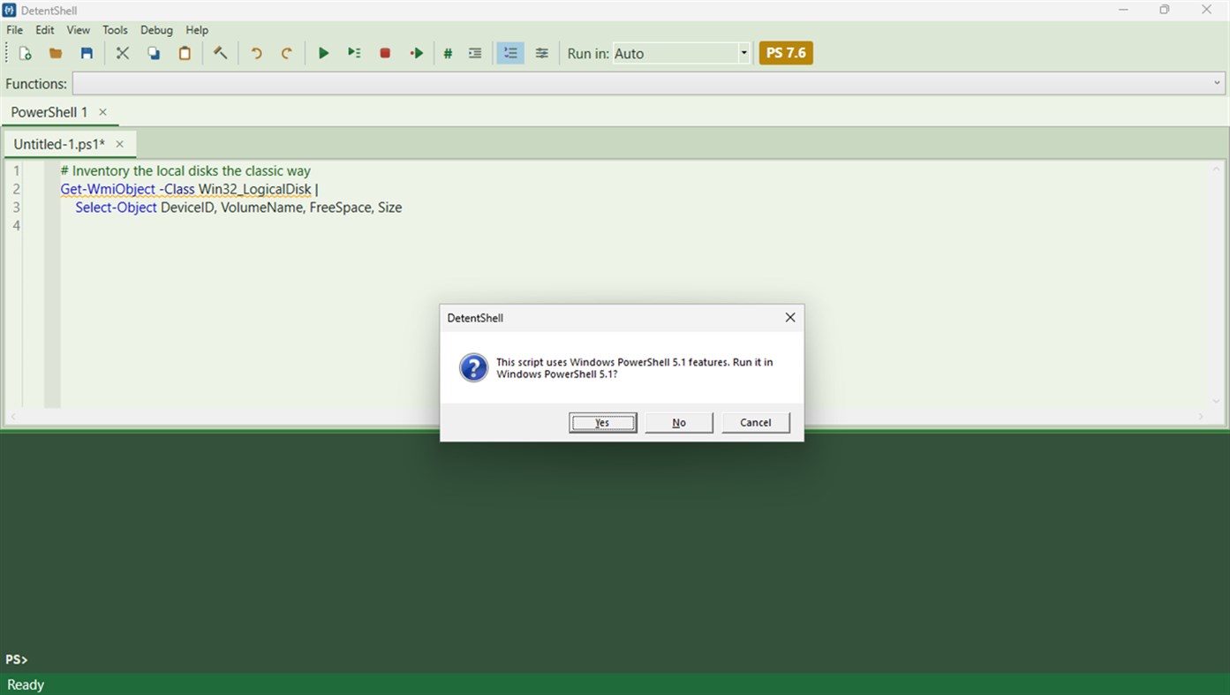Click the Get-WmiObject command text
The width and height of the screenshot is (1230, 695).
coord(108,189)
